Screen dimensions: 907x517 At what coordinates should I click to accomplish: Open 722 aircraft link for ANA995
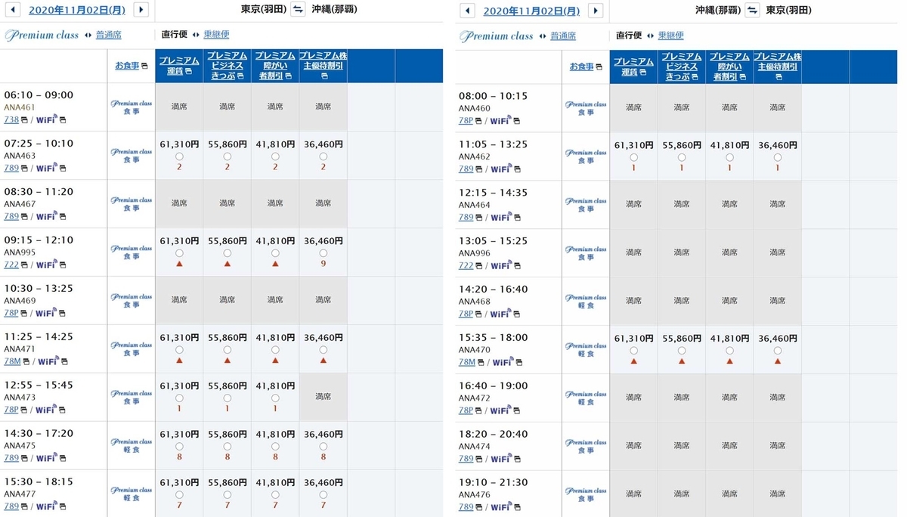tap(11, 265)
